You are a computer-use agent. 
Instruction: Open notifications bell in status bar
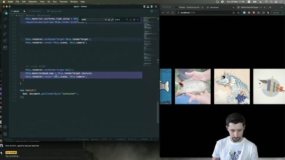(x=156, y=139)
